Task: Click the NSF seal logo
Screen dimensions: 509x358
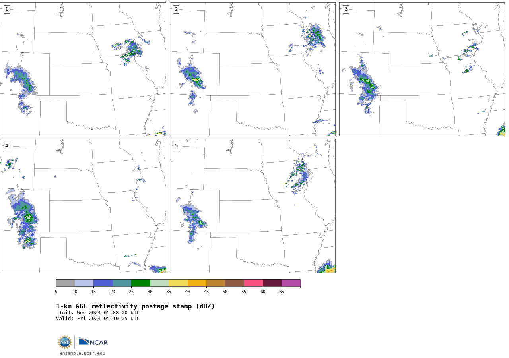Action: pyautogui.click(x=65, y=342)
